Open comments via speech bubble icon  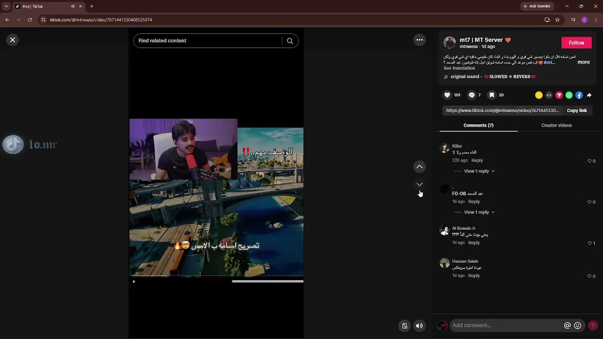tap(472, 95)
